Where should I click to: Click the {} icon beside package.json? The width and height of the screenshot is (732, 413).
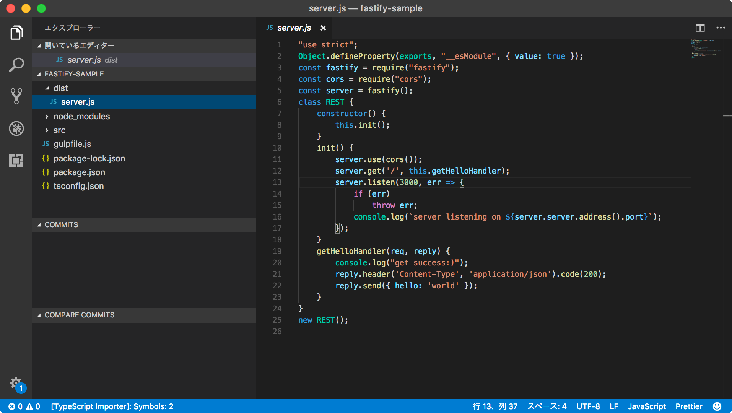point(45,172)
